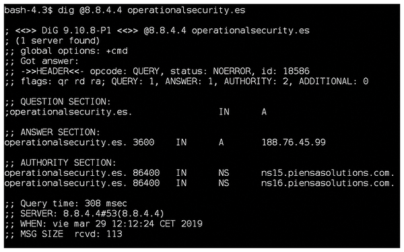Click the SERVER 8.8.4.4#53 line
The image size is (404, 252).
pyautogui.click(x=84, y=214)
